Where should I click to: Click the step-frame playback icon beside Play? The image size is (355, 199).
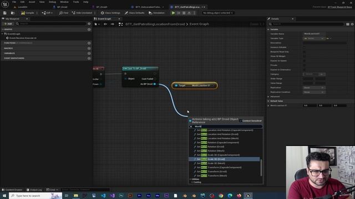[179, 13]
